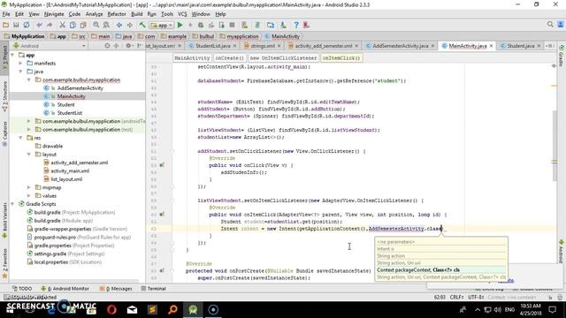Viewport: 566px width, 318px height.
Task: Click the Replace icon in toolbar
Action: pos(106,25)
